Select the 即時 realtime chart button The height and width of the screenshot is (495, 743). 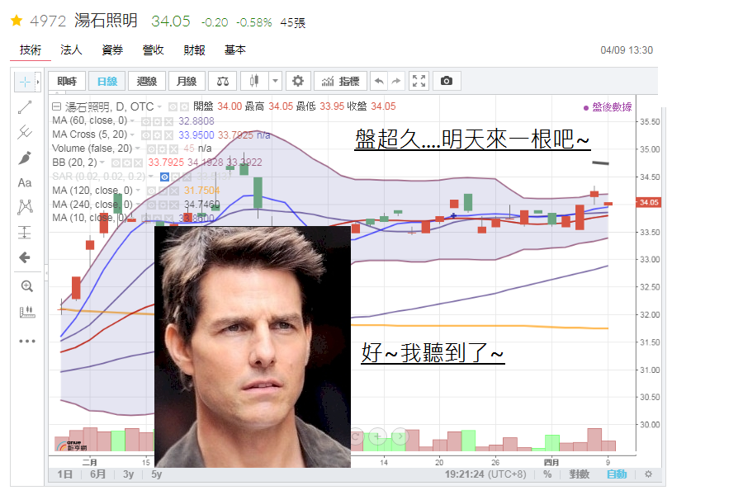point(67,81)
